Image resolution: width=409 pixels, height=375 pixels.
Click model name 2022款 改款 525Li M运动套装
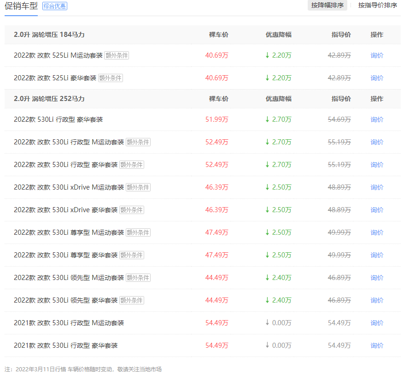click(x=58, y=55)
